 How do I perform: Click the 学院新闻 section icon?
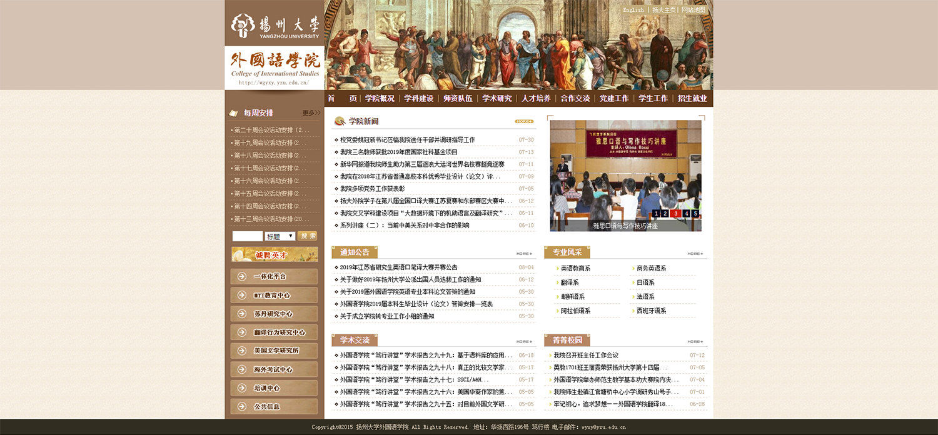click(x=340, y=121)
